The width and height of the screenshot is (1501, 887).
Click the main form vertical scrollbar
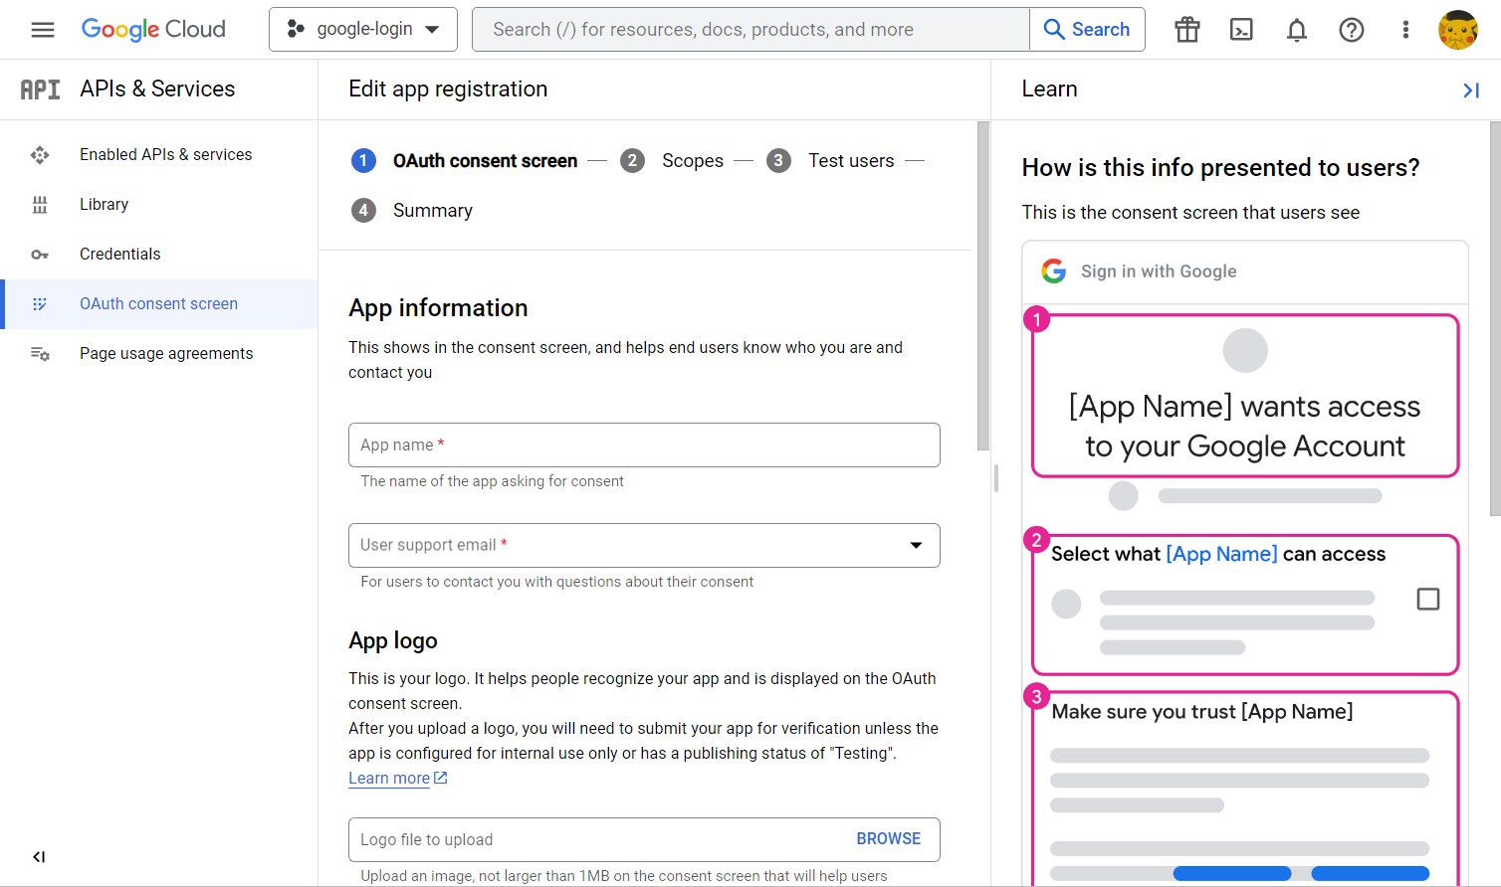pos(983,286)
